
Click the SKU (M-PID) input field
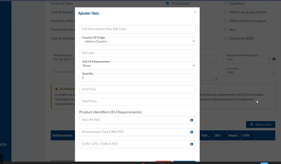pyautogui.click(x=137, y=120)
